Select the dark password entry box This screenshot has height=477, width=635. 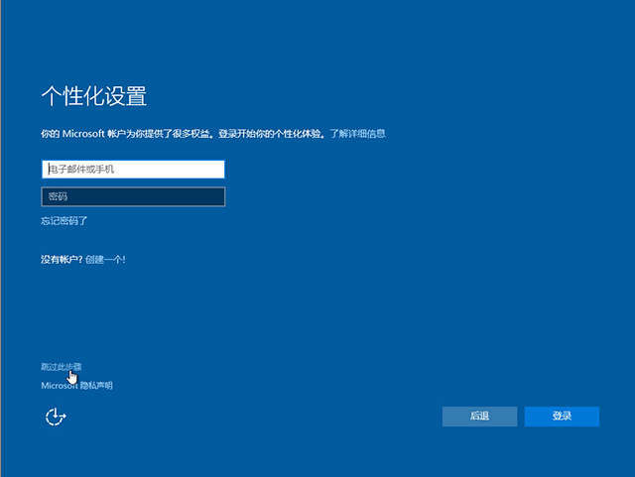133,196
